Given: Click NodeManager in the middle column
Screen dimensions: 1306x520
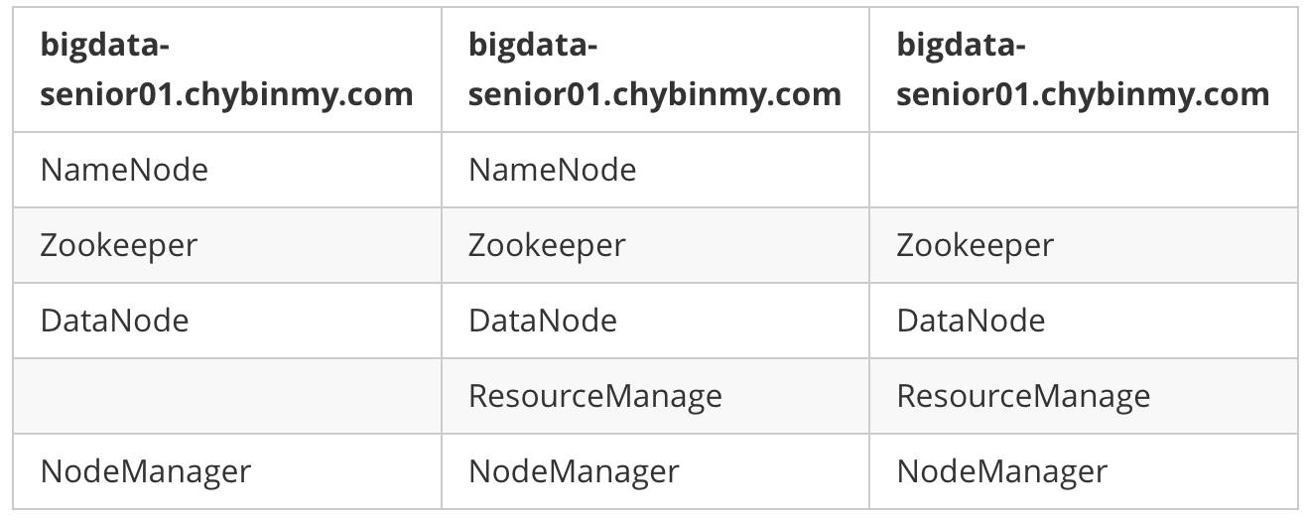Looking at the screenshot, I should click(x=574, y=471).
